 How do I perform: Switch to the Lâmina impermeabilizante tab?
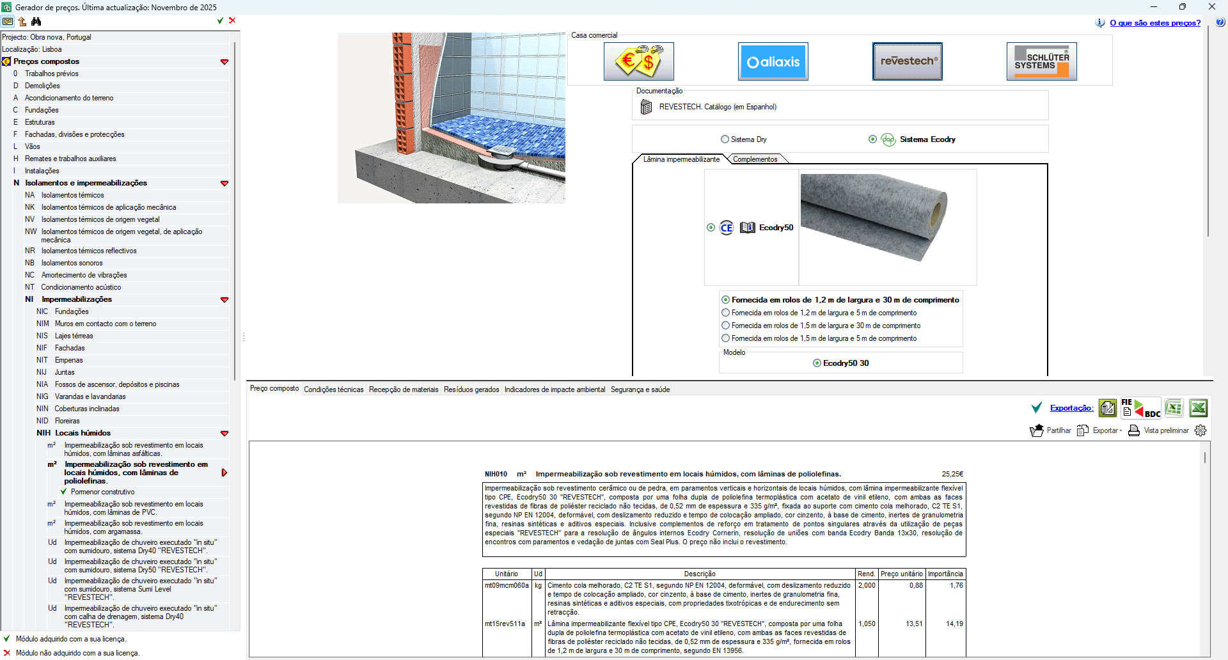pyautogui.click(x=681, y=159)
